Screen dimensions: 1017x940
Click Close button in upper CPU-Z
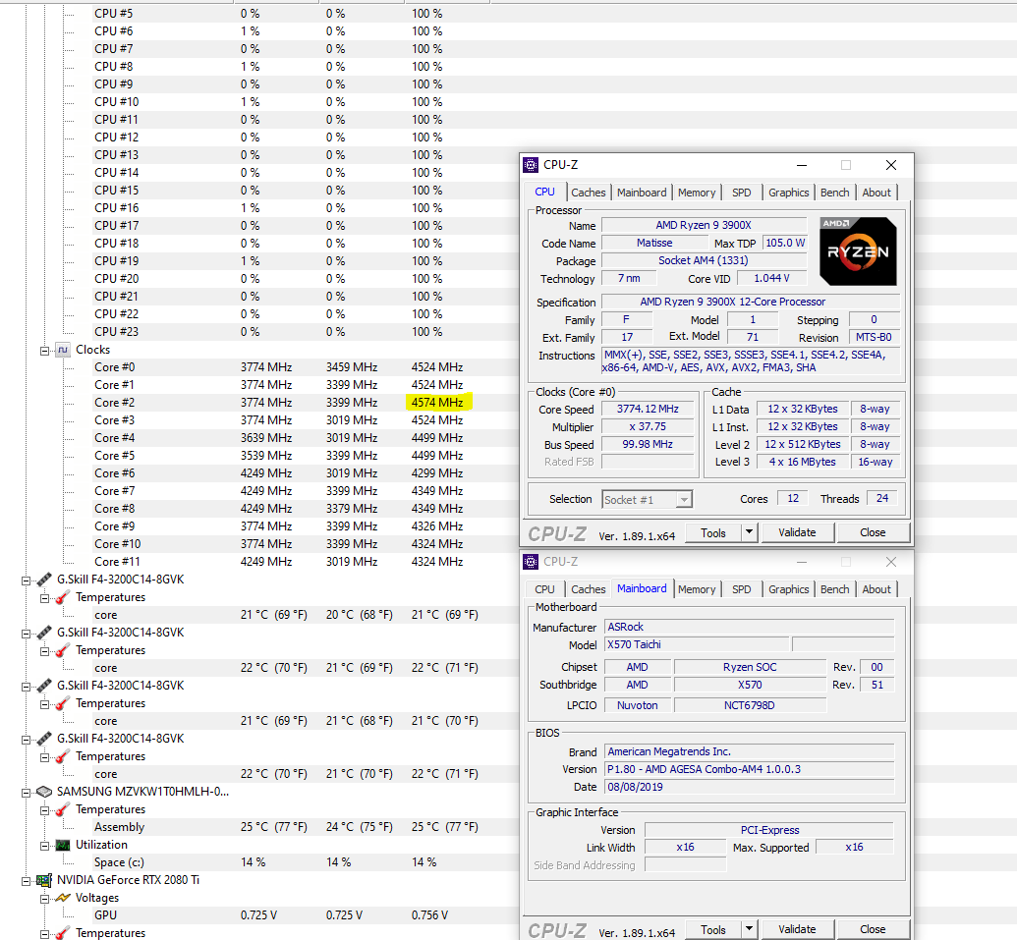(873, 532)
